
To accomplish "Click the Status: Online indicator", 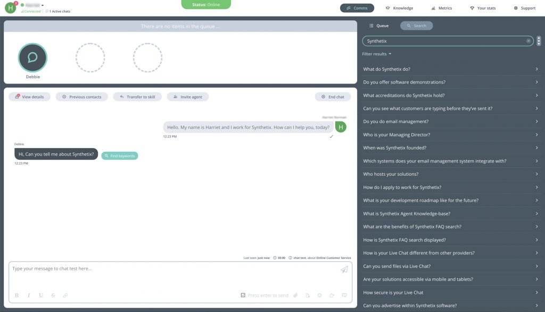I will click(x=206, y=4).
